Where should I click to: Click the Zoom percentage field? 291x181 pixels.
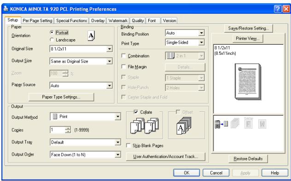tap(56, 73)
